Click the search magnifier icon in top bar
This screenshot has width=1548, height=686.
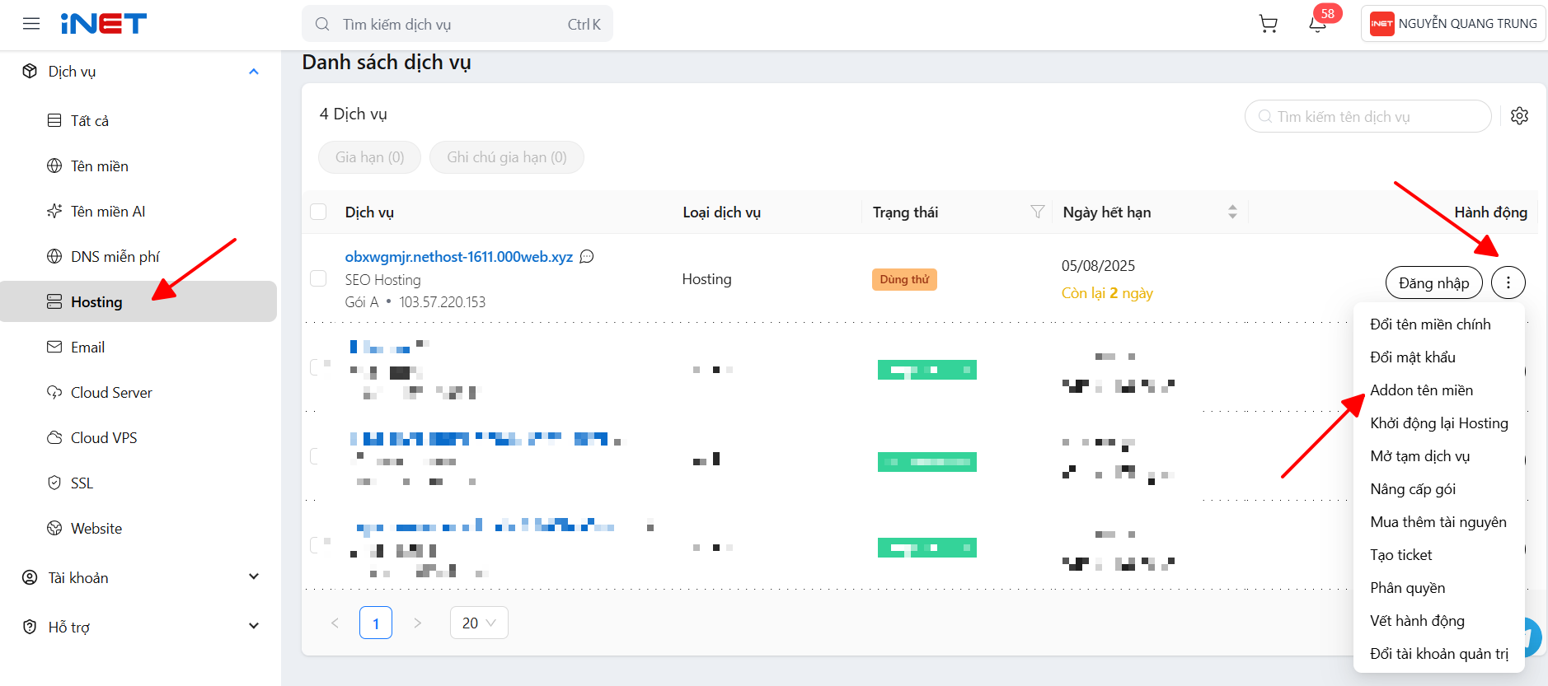click(x=322, y=24)
